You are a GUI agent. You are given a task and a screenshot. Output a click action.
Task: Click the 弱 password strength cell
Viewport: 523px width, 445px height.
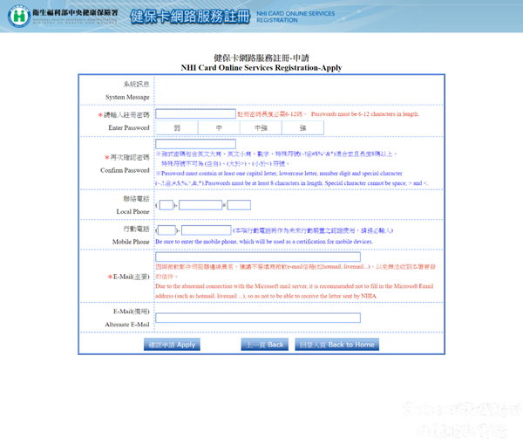[177, 128]
